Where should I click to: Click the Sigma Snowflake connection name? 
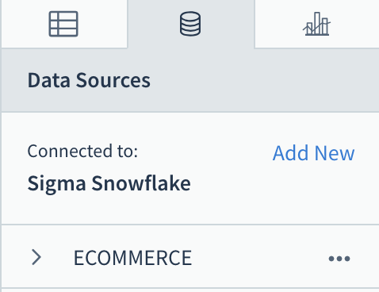[109, 183]
